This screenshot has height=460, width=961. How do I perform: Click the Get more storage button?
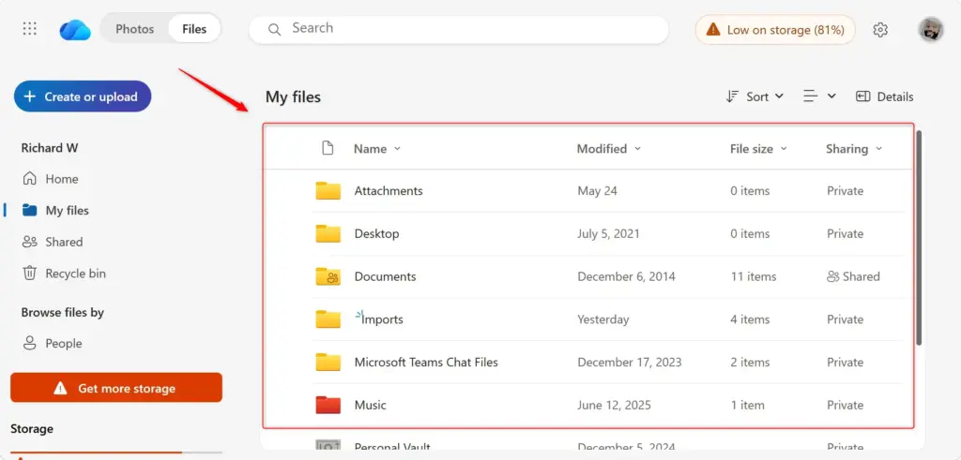click(115, 388)
